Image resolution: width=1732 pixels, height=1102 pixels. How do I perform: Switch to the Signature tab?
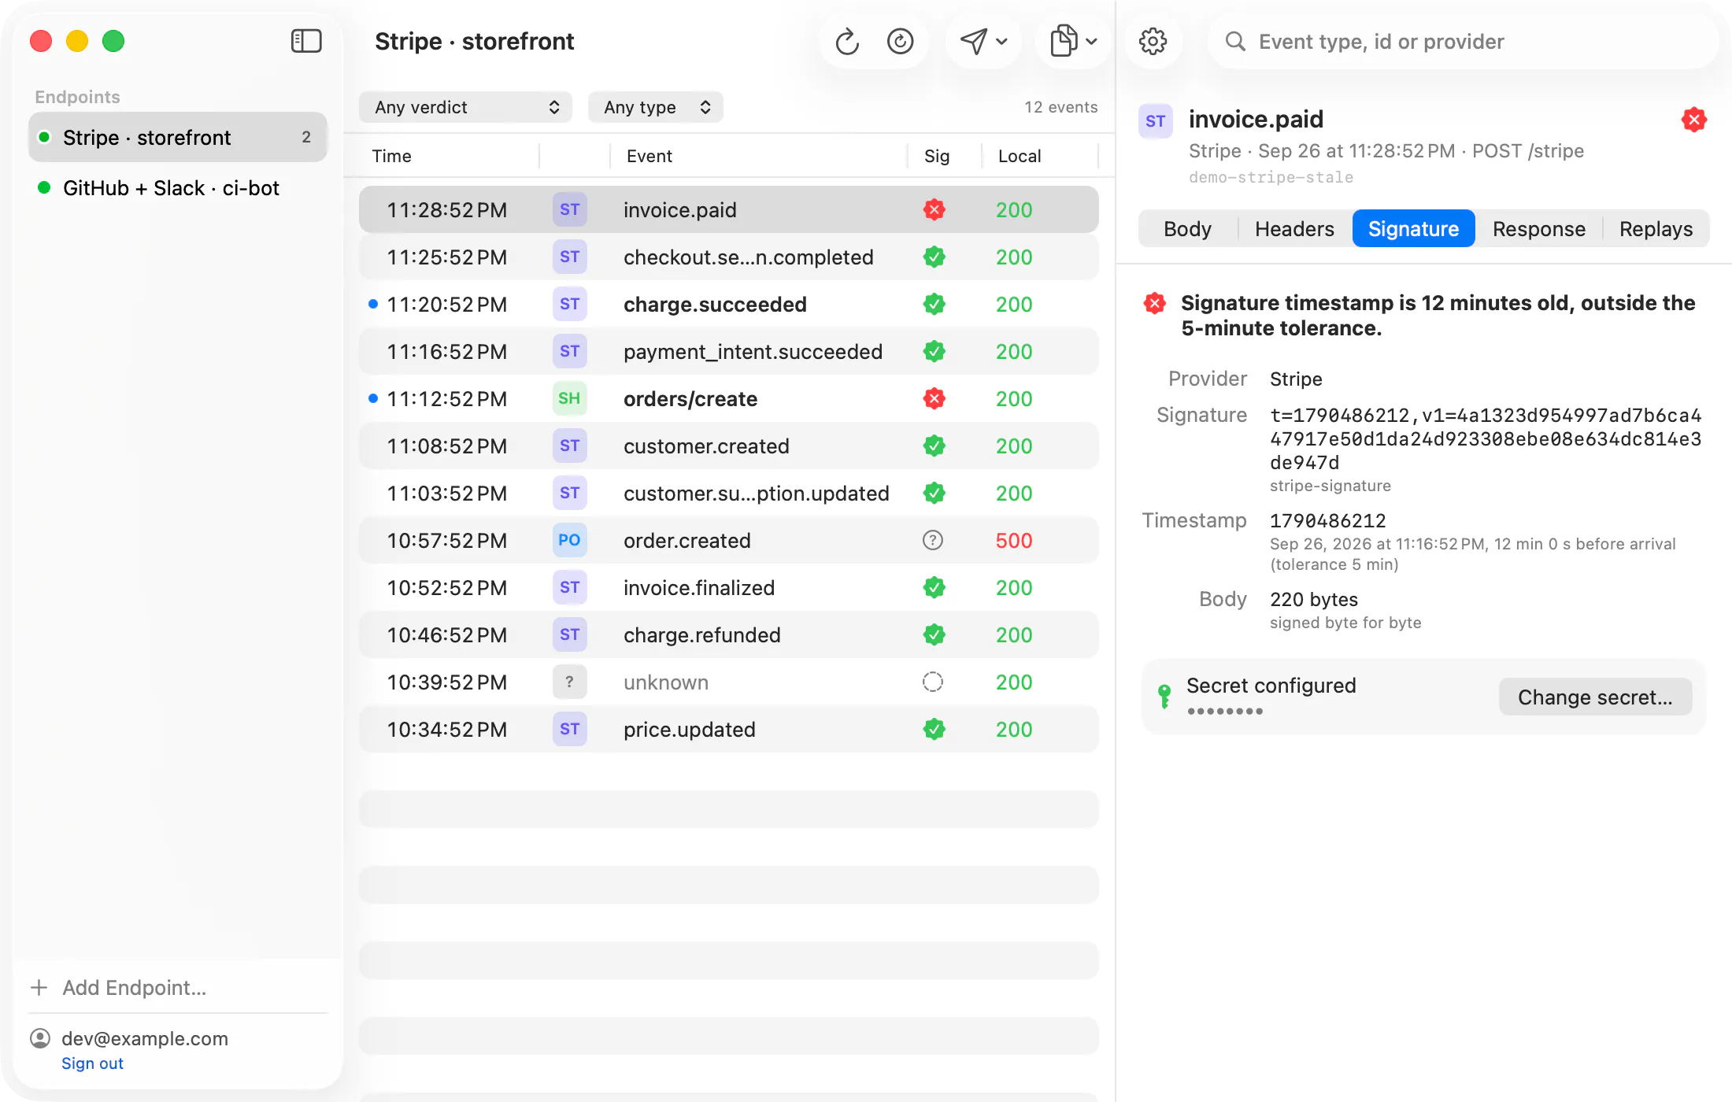click(x=1413, y=228)
